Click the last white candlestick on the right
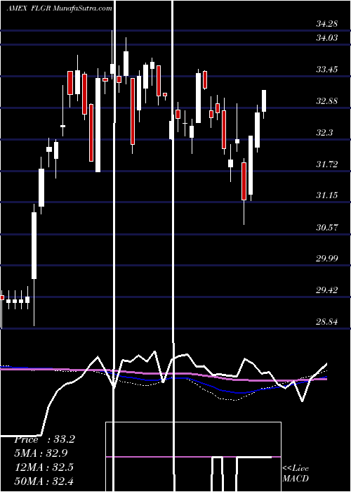This screenshot has width=351, height=492. 264,101
